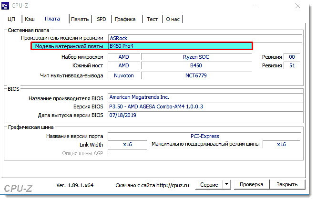Click the ASRock manufacturer field

pos(205,38)
